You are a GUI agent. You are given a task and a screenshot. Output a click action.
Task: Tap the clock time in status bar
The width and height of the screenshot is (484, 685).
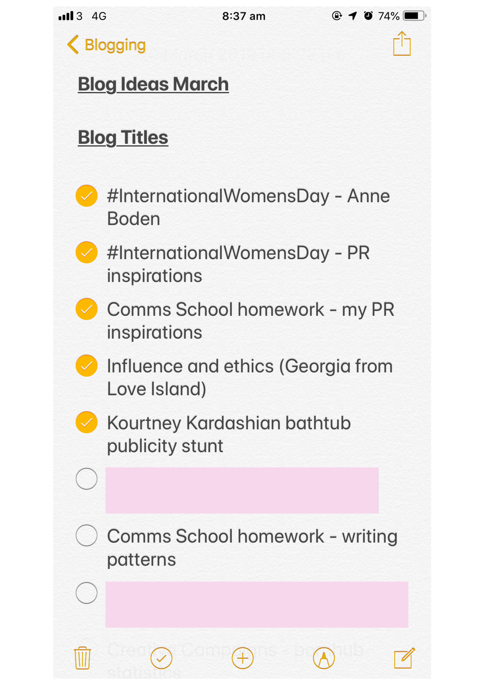244,16
